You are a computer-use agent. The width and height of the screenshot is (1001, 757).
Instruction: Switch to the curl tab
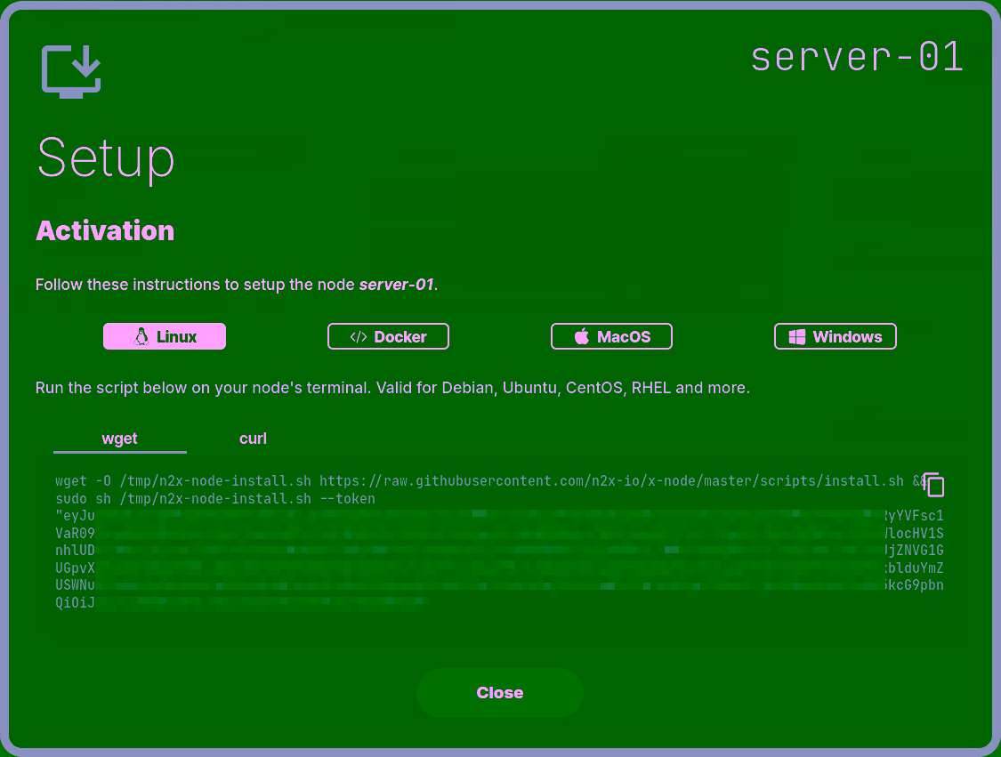(x=253, y=439)
